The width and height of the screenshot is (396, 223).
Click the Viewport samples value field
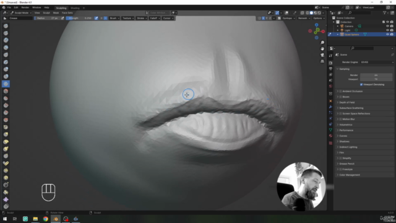click(x=376, y=79)
